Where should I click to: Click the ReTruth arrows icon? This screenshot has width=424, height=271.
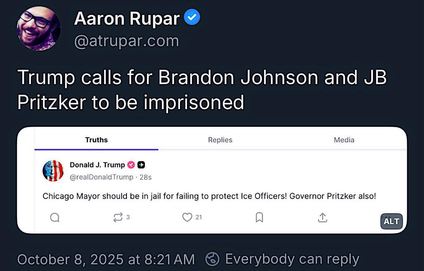(x=118, y=218)
